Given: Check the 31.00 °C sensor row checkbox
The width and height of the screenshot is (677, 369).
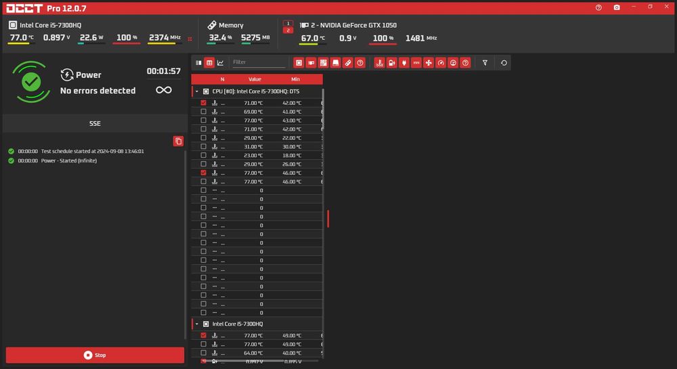Looking at the screenshot, I should point(203,146).
